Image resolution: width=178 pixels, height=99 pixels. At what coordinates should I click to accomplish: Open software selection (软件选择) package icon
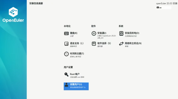tap(94, 44)
